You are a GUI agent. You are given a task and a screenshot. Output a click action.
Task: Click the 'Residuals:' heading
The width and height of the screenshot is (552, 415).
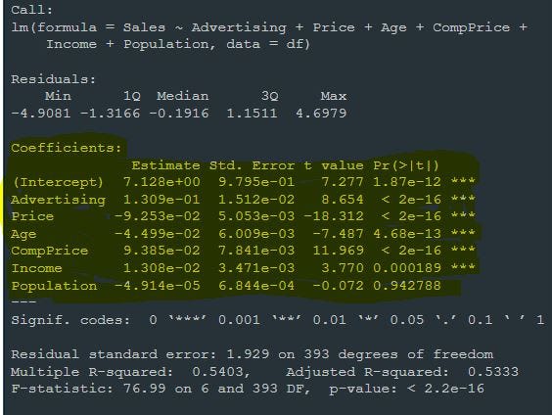[53, 79]
